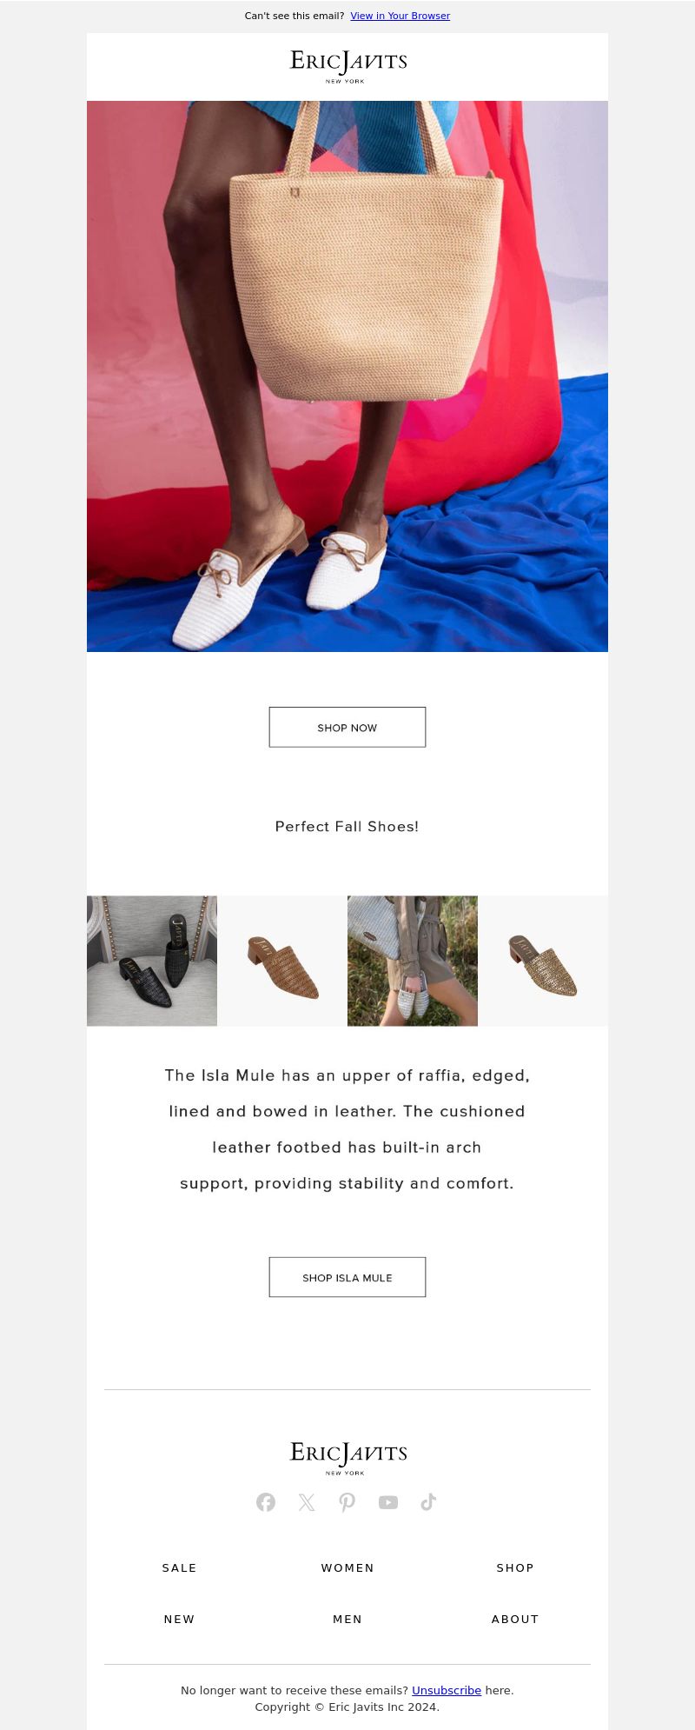Open the MEN footer menu item

[x=347, y=1619]
